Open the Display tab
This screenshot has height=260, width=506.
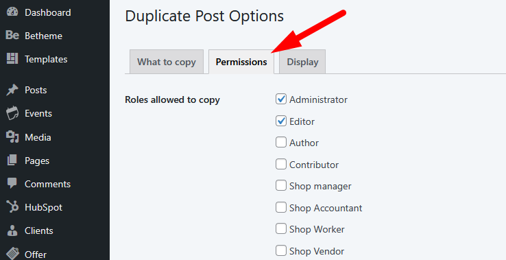(302, 62)
